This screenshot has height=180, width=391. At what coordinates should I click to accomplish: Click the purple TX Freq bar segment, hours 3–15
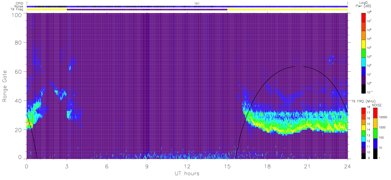pyautogui.click(x=147, y=10)
